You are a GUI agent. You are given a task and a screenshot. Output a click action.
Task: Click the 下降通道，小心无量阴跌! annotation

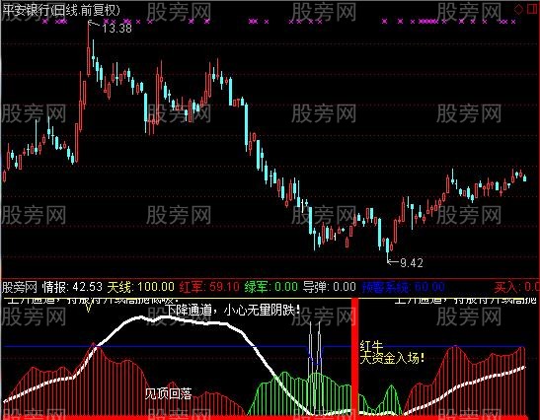tap(232, 311)
